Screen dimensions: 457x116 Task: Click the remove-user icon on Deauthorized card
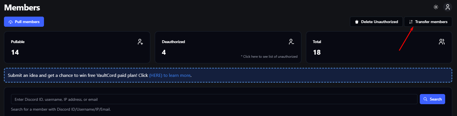tap(291, 42)
